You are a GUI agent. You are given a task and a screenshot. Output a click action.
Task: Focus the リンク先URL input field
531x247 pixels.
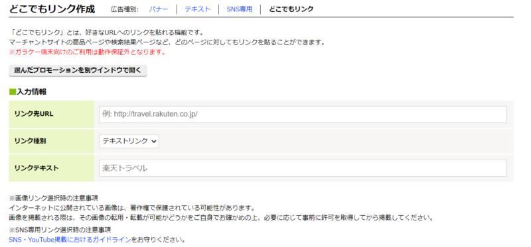[303, 114]
